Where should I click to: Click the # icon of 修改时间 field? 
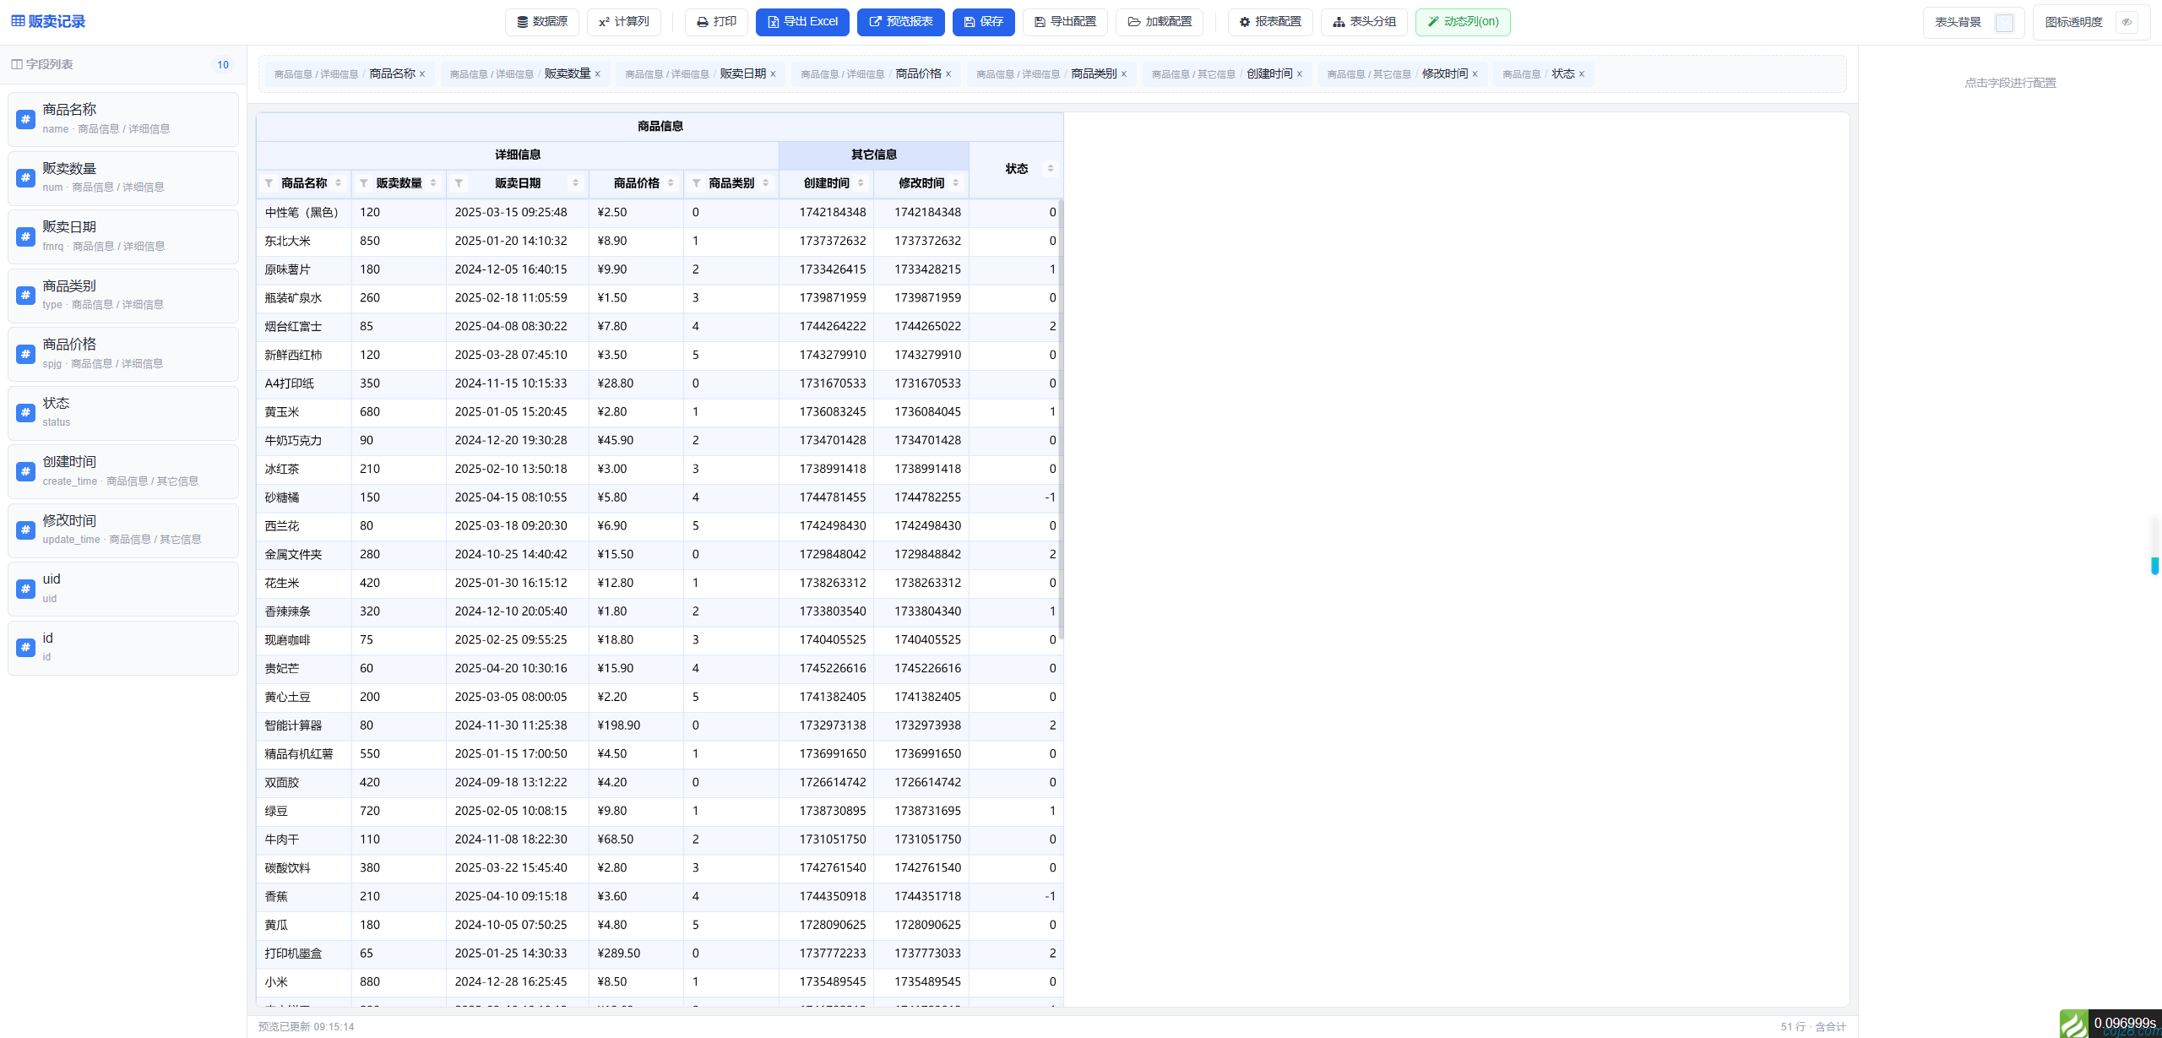coord(25,530)
